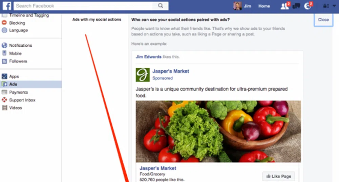This screenshot has width=339, height=182.
Task: Click the vegetables ad image
Action: pyautogui.click(x=218, y=132)
